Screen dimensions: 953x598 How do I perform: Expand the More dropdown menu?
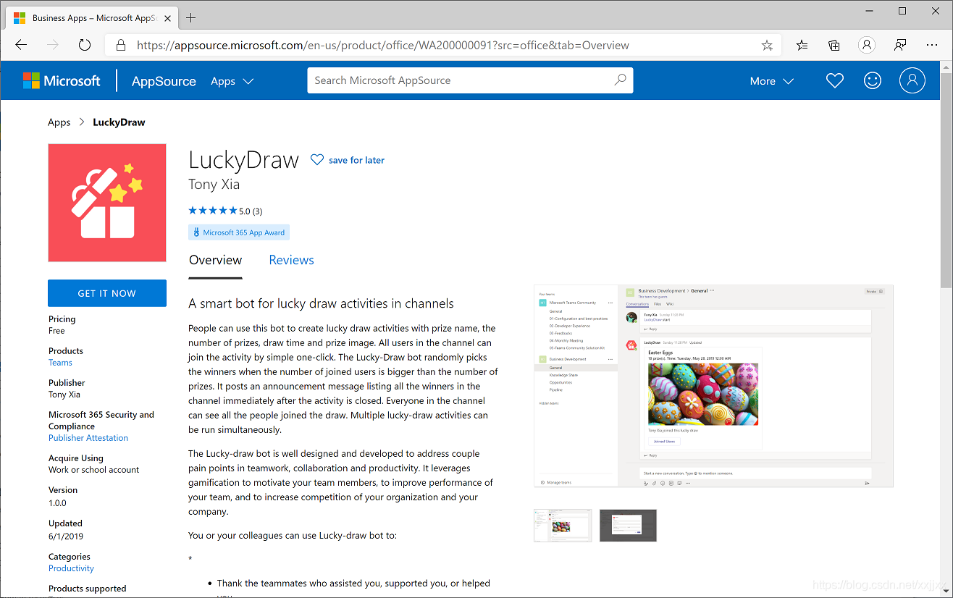772,81
